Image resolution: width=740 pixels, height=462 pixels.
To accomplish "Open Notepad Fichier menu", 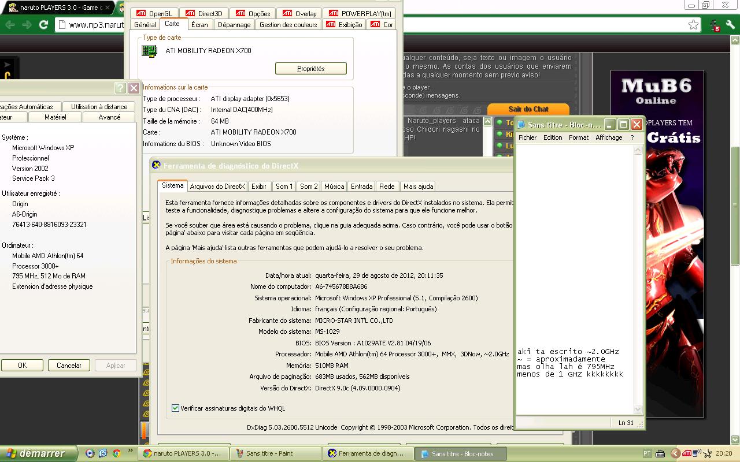I will [x=527, y=137].
